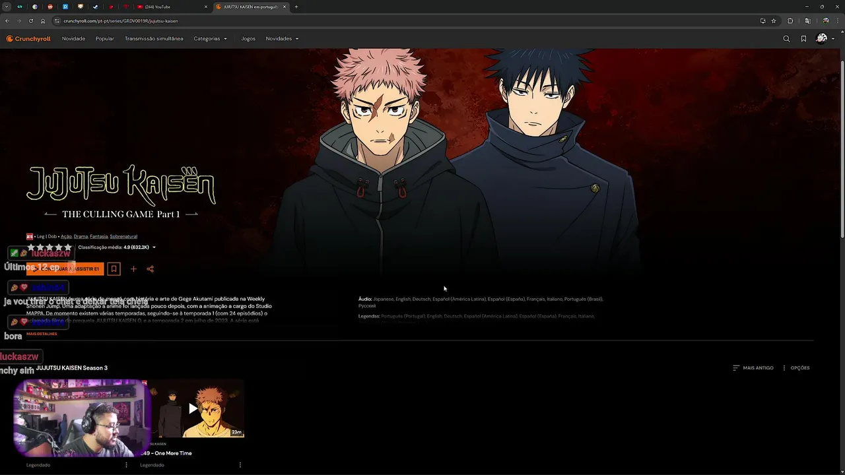The width and height of the screenshot is (845, 475).
Task: Open Jogos in the Crunchyroll nav
Action: coord(248,39)
